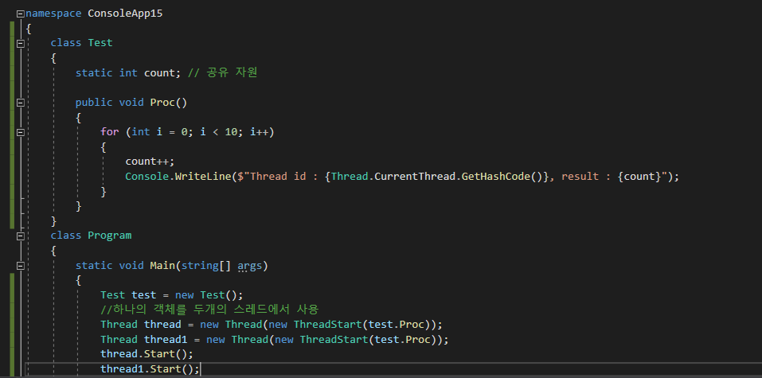Click the for keyword
The height and width of the screenshot is (378, 762).
pos(109,131)
